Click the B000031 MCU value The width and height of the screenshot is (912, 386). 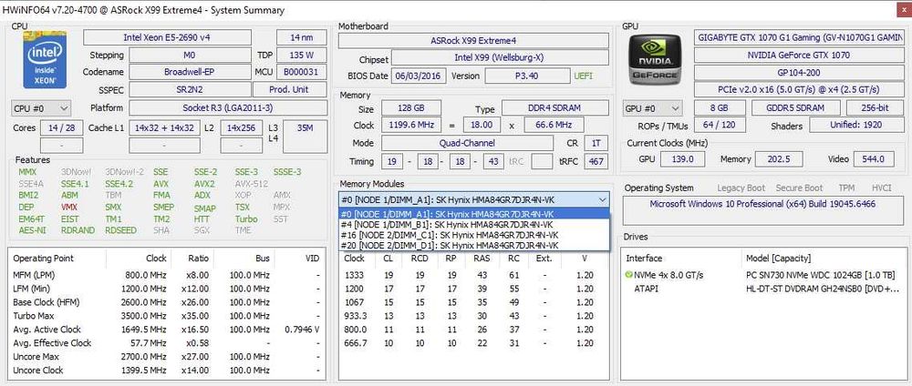(301, 72)
